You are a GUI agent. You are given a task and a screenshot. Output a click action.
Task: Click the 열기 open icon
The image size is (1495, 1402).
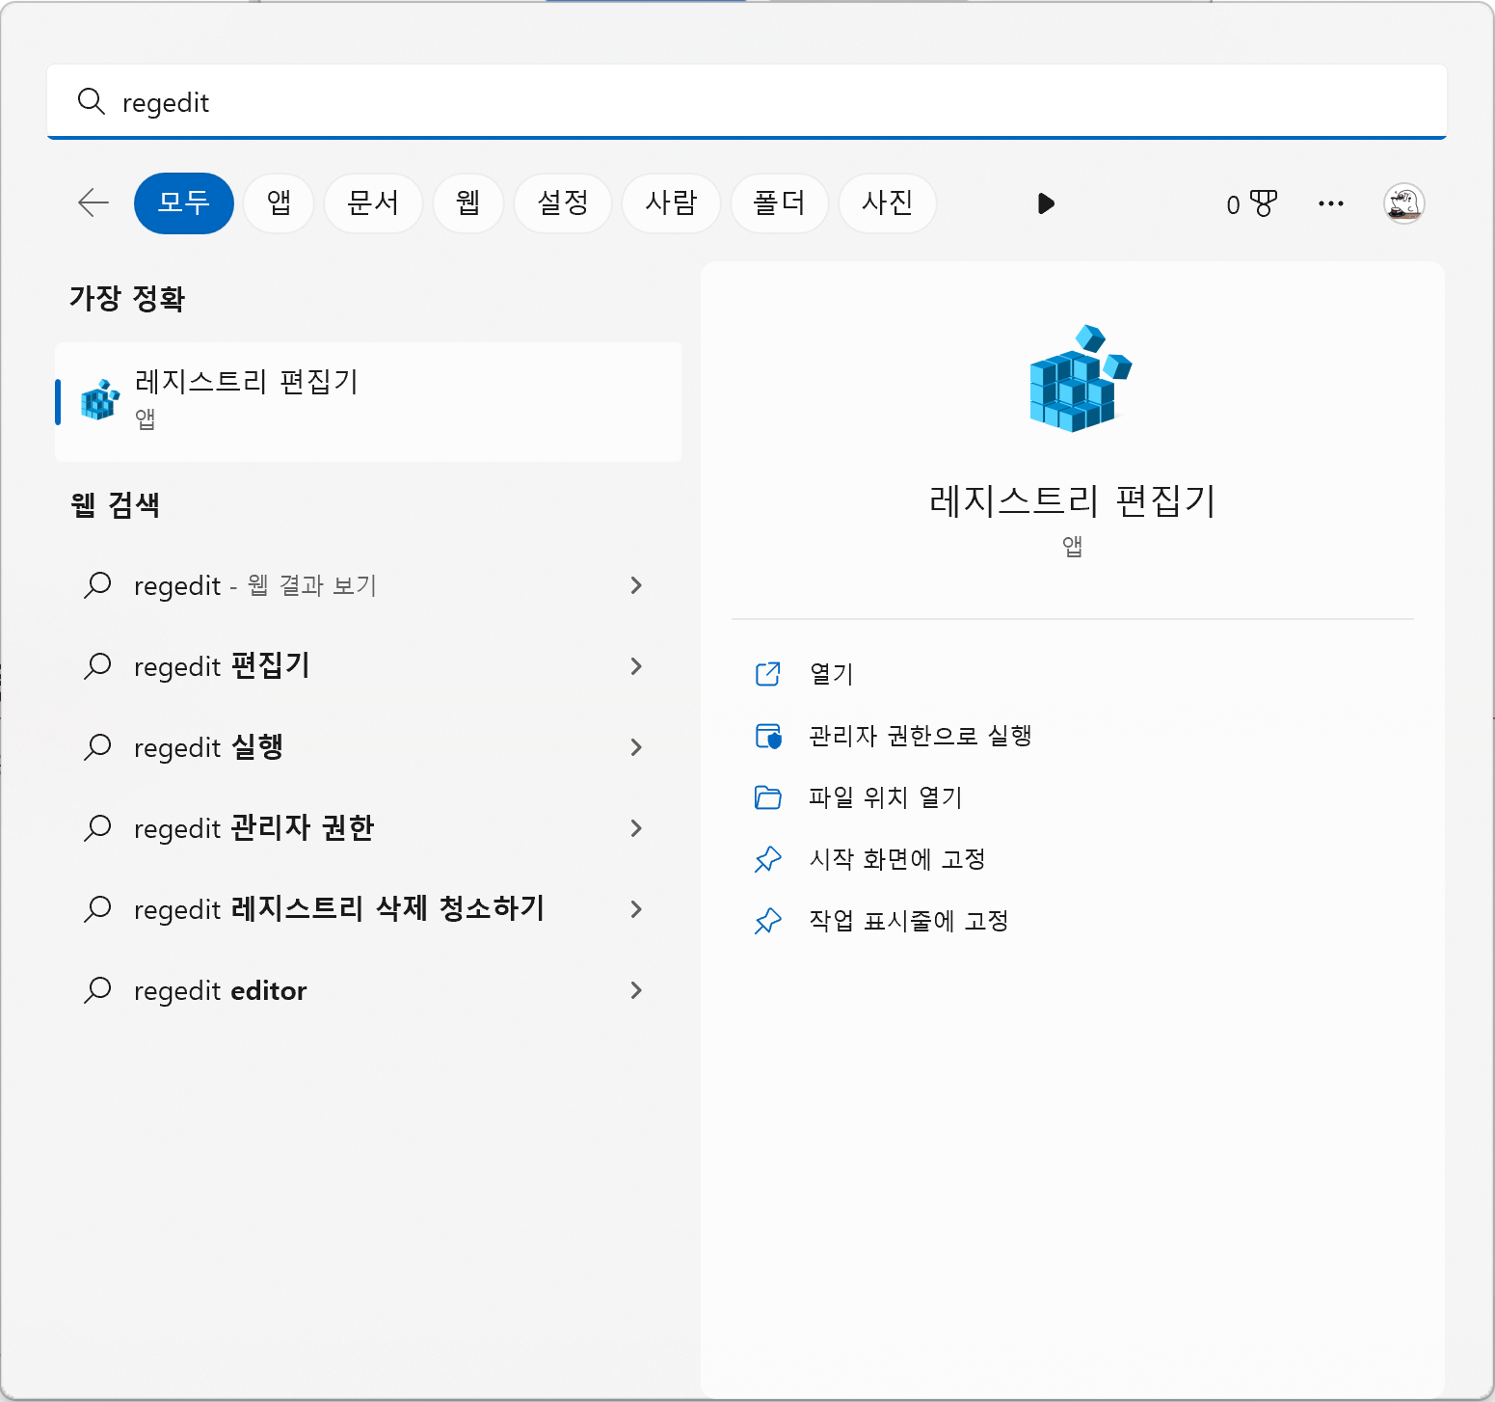[768, 673]
